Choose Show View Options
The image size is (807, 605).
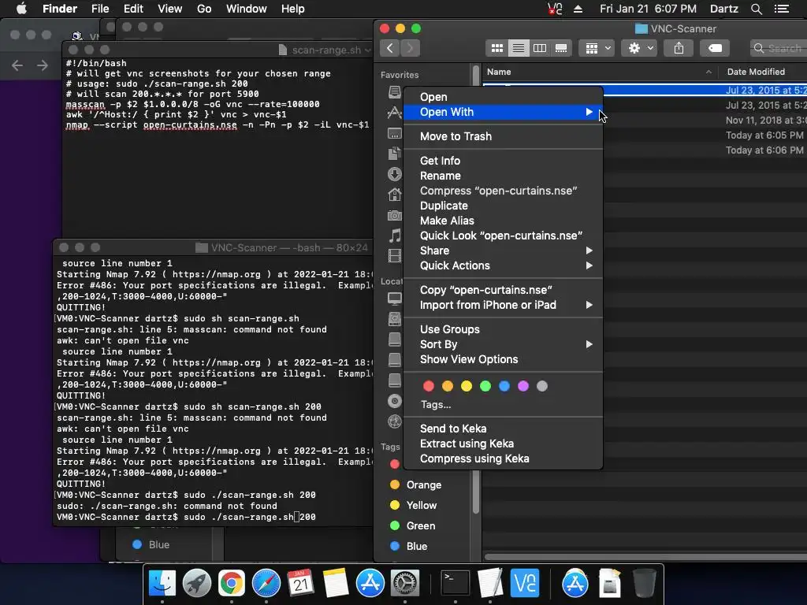click(x=503, y=359)
